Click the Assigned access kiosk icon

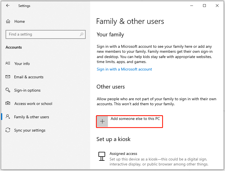[x=102, y=156]
